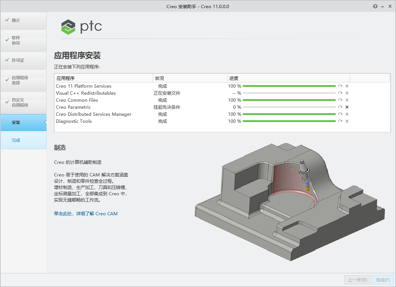The image size is (396, 287).
Task: Go back to the 许可证 step
Action: [x=23, y=60]
